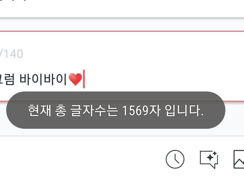Tap the sparkle speech bubble icon
This screenshot has width=244, height=183.
click(209, 160)
